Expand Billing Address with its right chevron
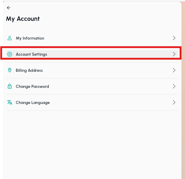The width and height of the screenshot is (185, 179). (174, 70)
